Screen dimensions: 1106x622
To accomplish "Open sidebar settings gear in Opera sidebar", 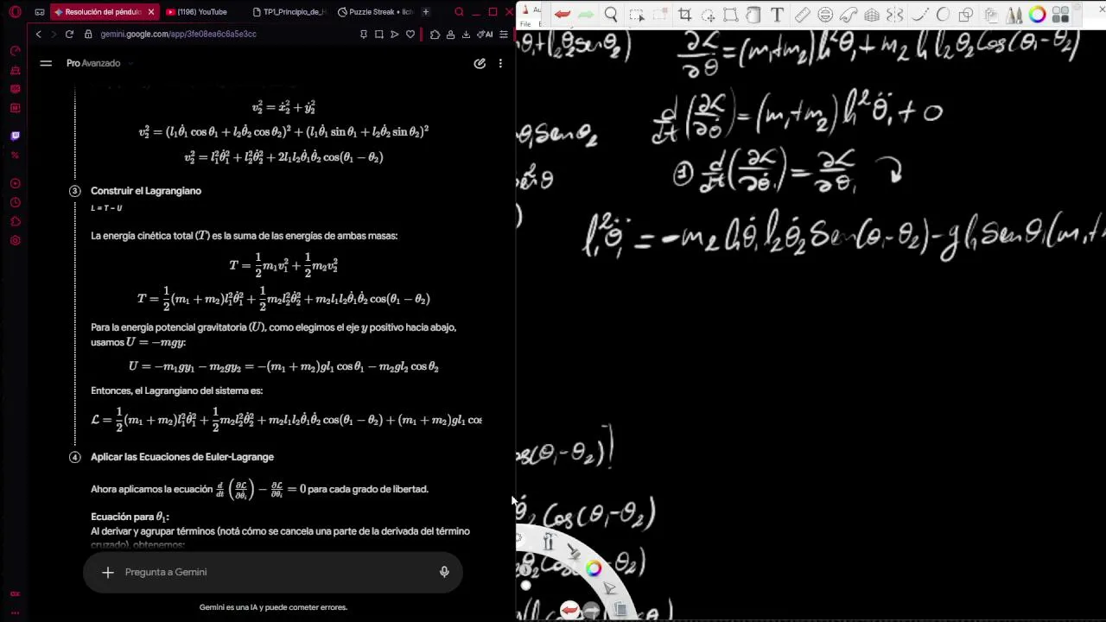I will click(15, 240).
